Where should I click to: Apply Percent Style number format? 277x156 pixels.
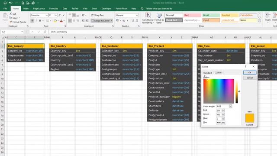tap(124, 21)
